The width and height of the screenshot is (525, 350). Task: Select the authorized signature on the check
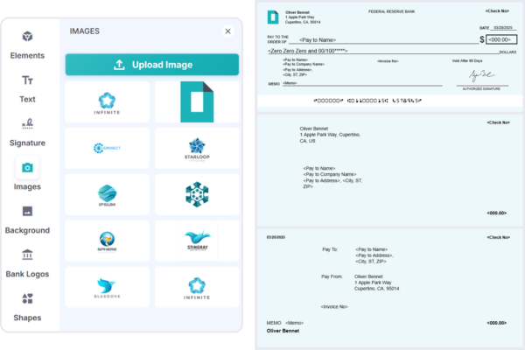[481, 76]
